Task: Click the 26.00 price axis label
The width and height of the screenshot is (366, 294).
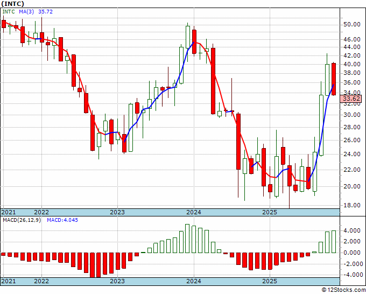Action: click(x=352, y=141)
